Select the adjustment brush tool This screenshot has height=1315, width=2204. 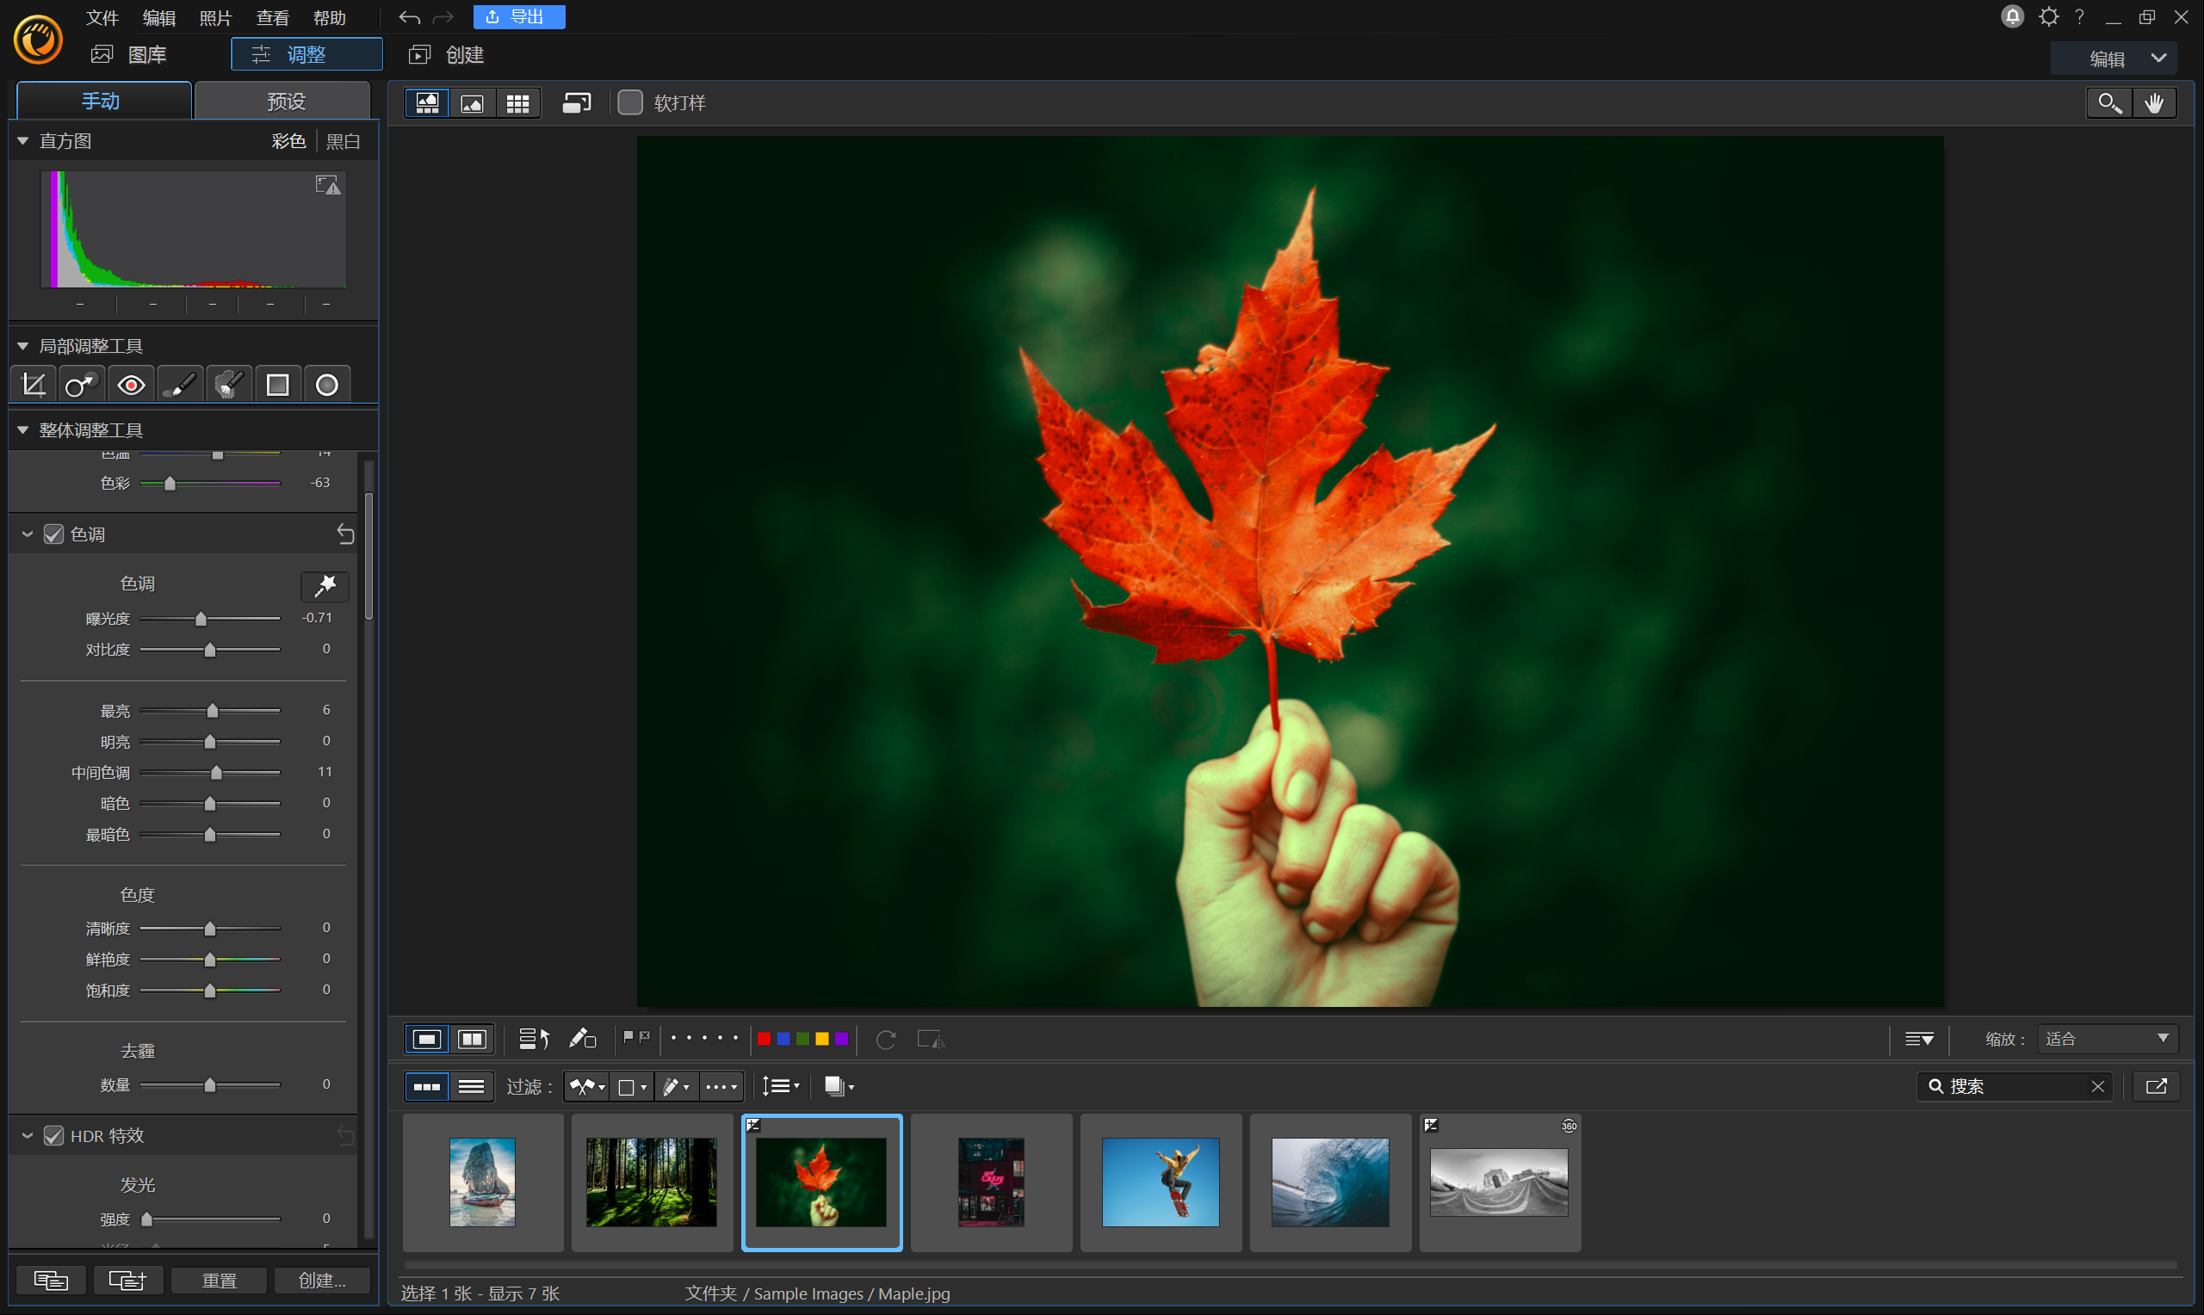point(180,385)
